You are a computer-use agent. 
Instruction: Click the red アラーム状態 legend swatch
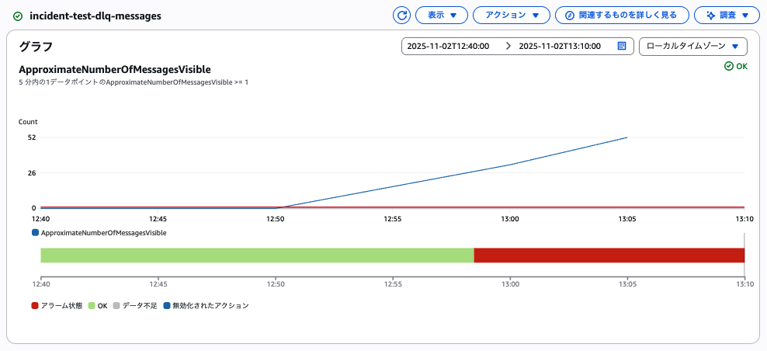coord(35,306)
